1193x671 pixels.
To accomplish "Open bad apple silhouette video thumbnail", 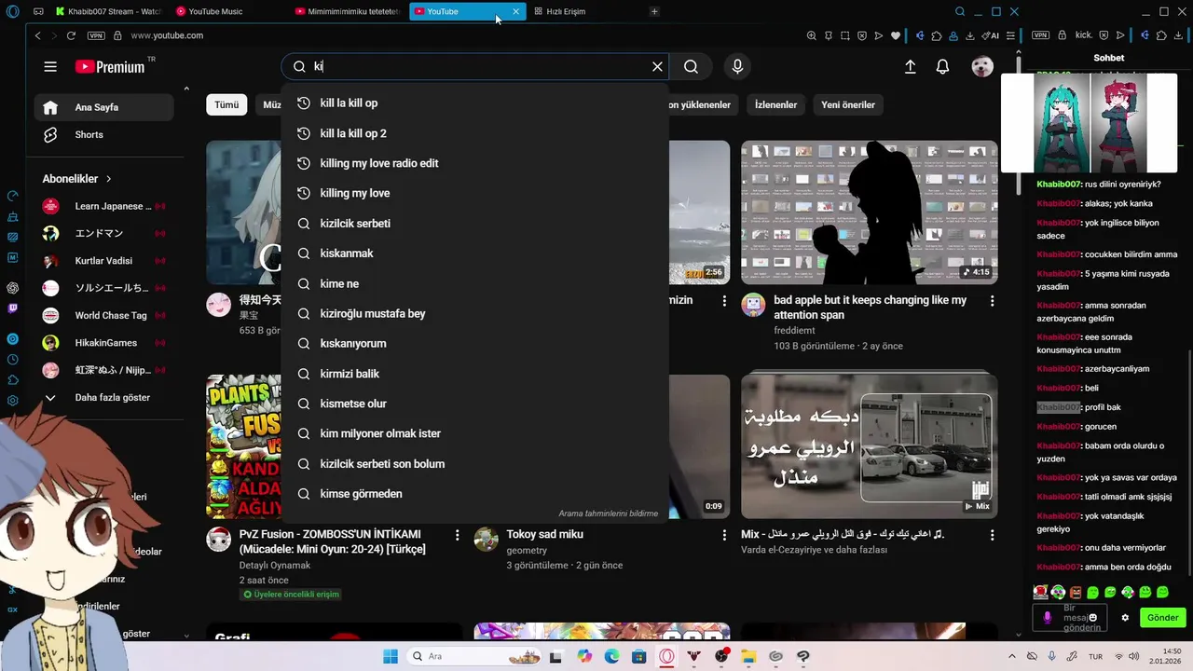I will pyautogui.click(x=869, y=212).
